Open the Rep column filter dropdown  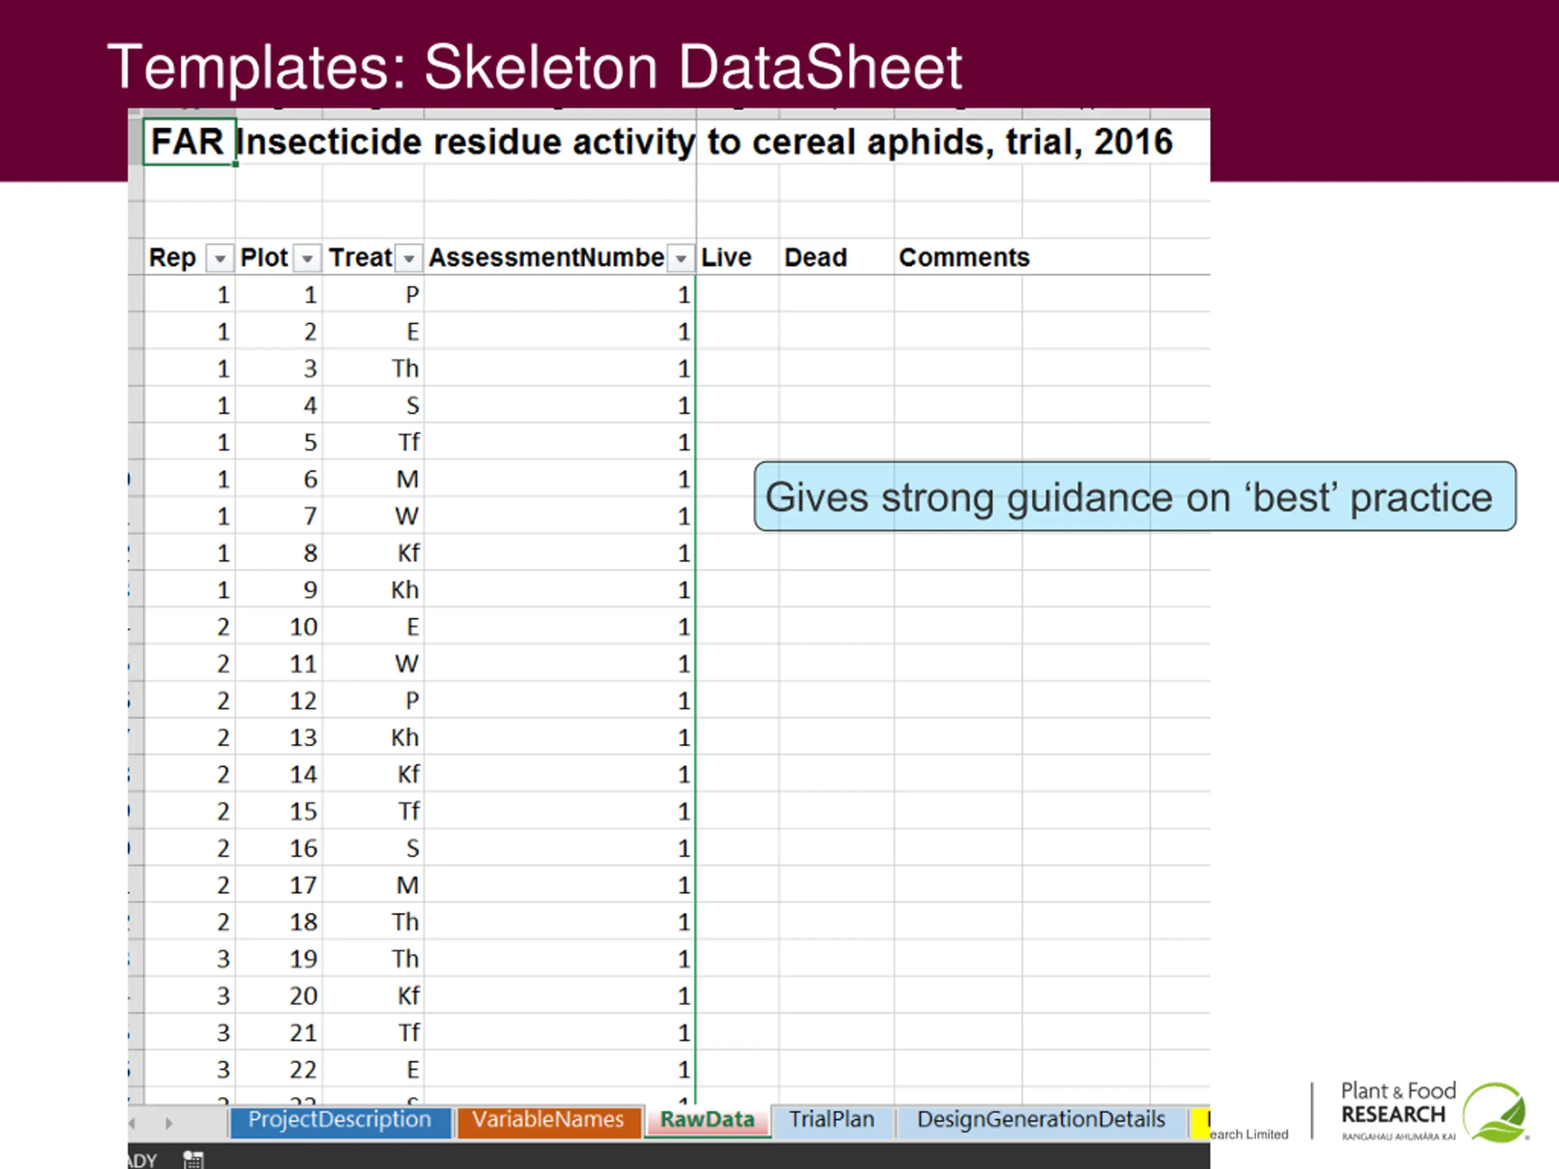pyautogui.click(x=219, y=259)
